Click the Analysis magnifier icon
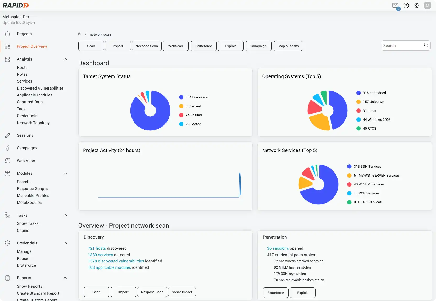This screenshot has width=436, height=301. 7,59
